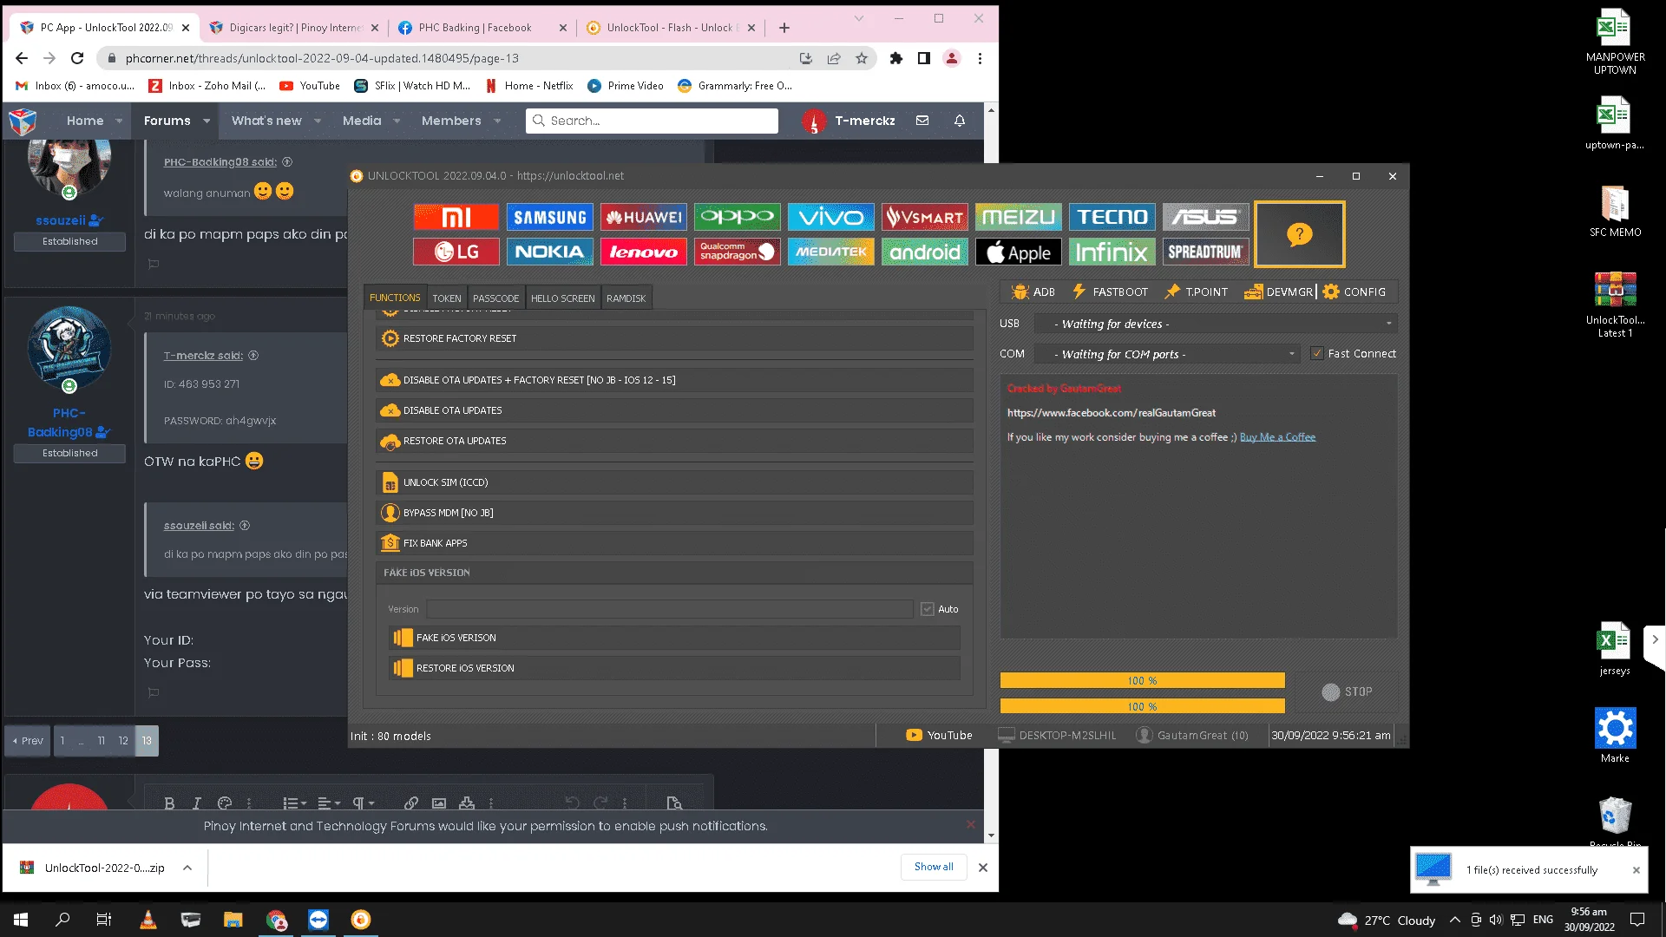Select the Spreadtrum brand tile

[x=1206, y=252]
